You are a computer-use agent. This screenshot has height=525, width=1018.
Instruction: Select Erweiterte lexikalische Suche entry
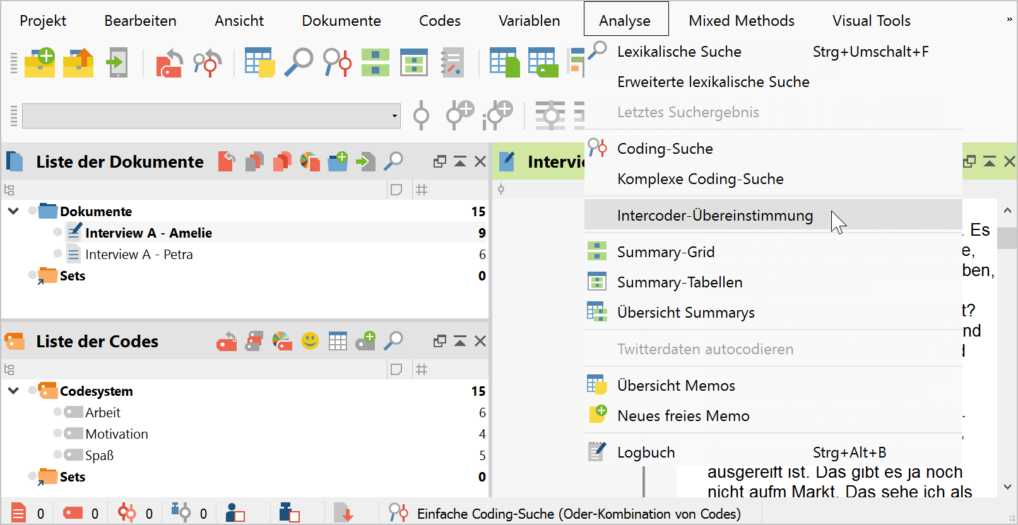point(773,82)
